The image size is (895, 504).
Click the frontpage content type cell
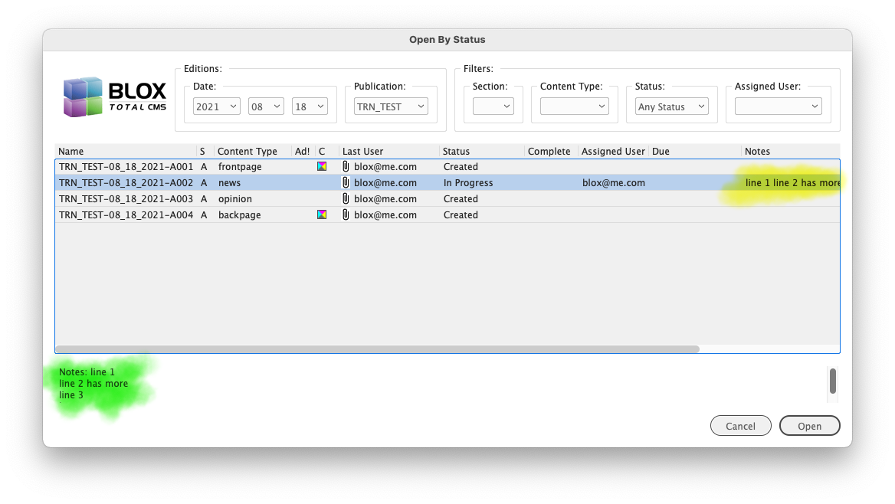click(240, 167)
